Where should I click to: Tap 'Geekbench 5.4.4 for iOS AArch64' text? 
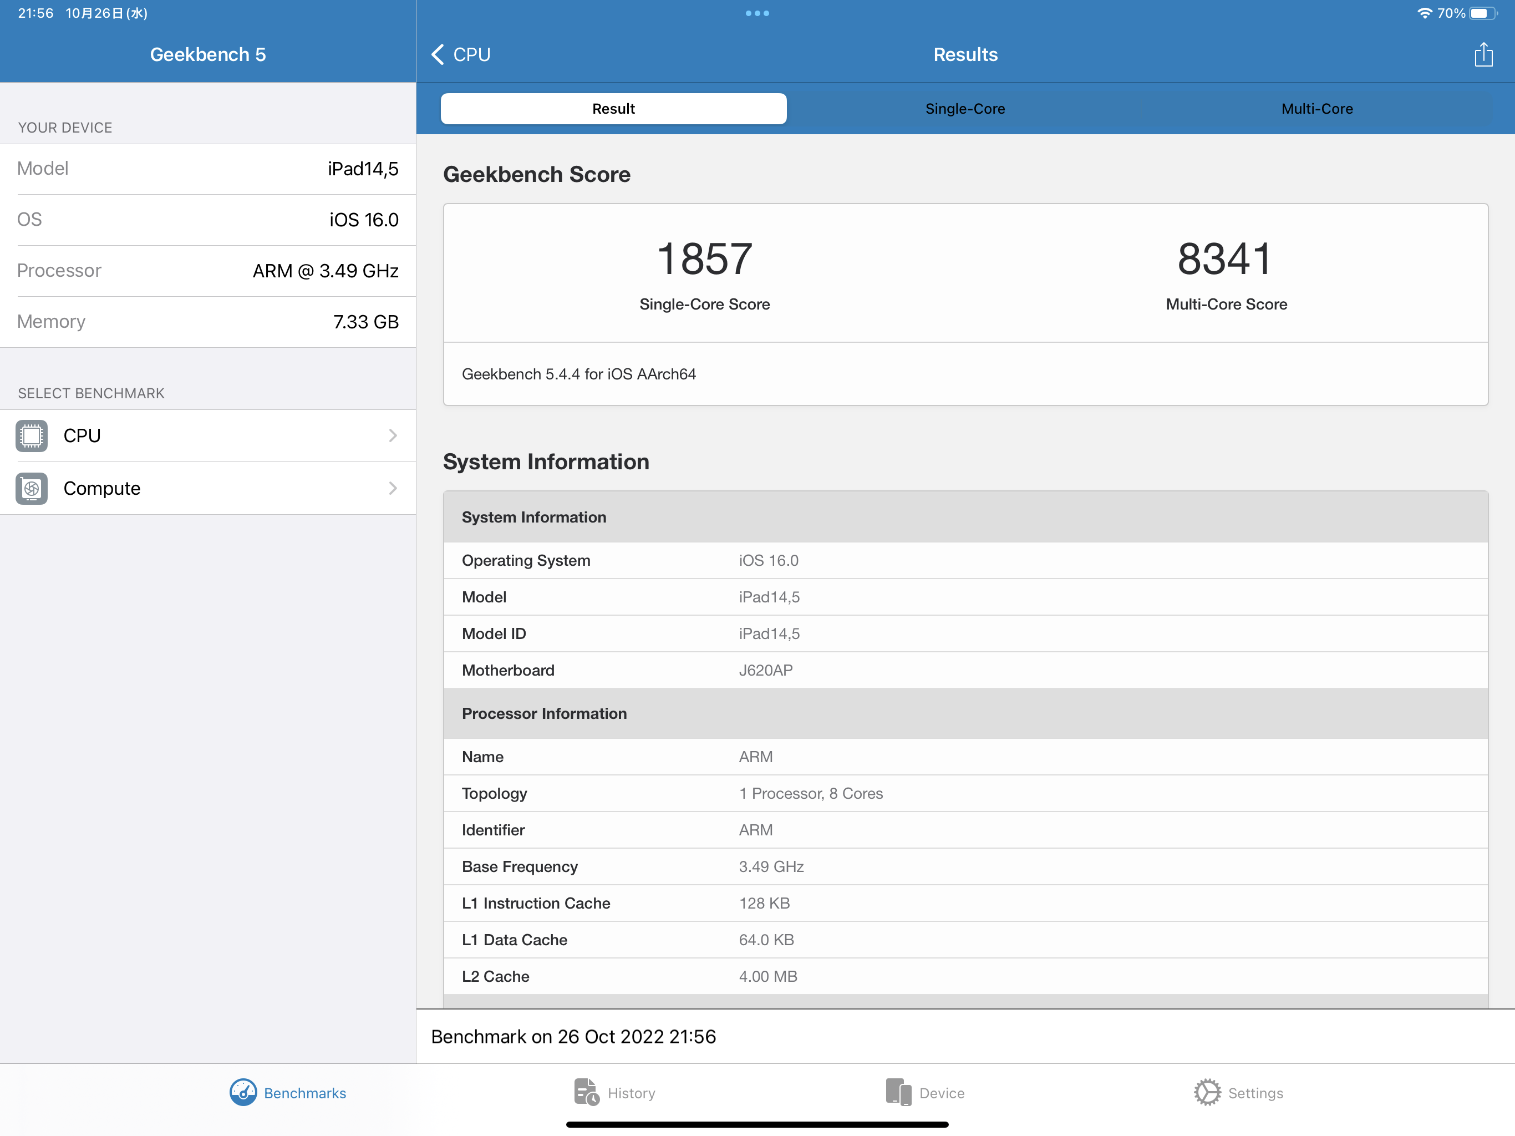pos(579,374)
